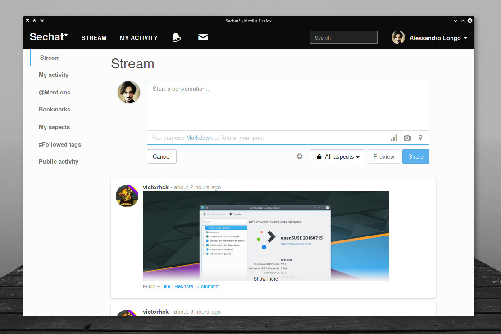Open the openSUSE screenshot image
501x334 pixels.
click(x=265, y=236)
